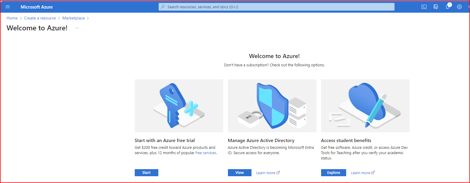Open Cloud Shell from top bar
The width and height of the screenshot is (470, 183).
pos(424,7)
